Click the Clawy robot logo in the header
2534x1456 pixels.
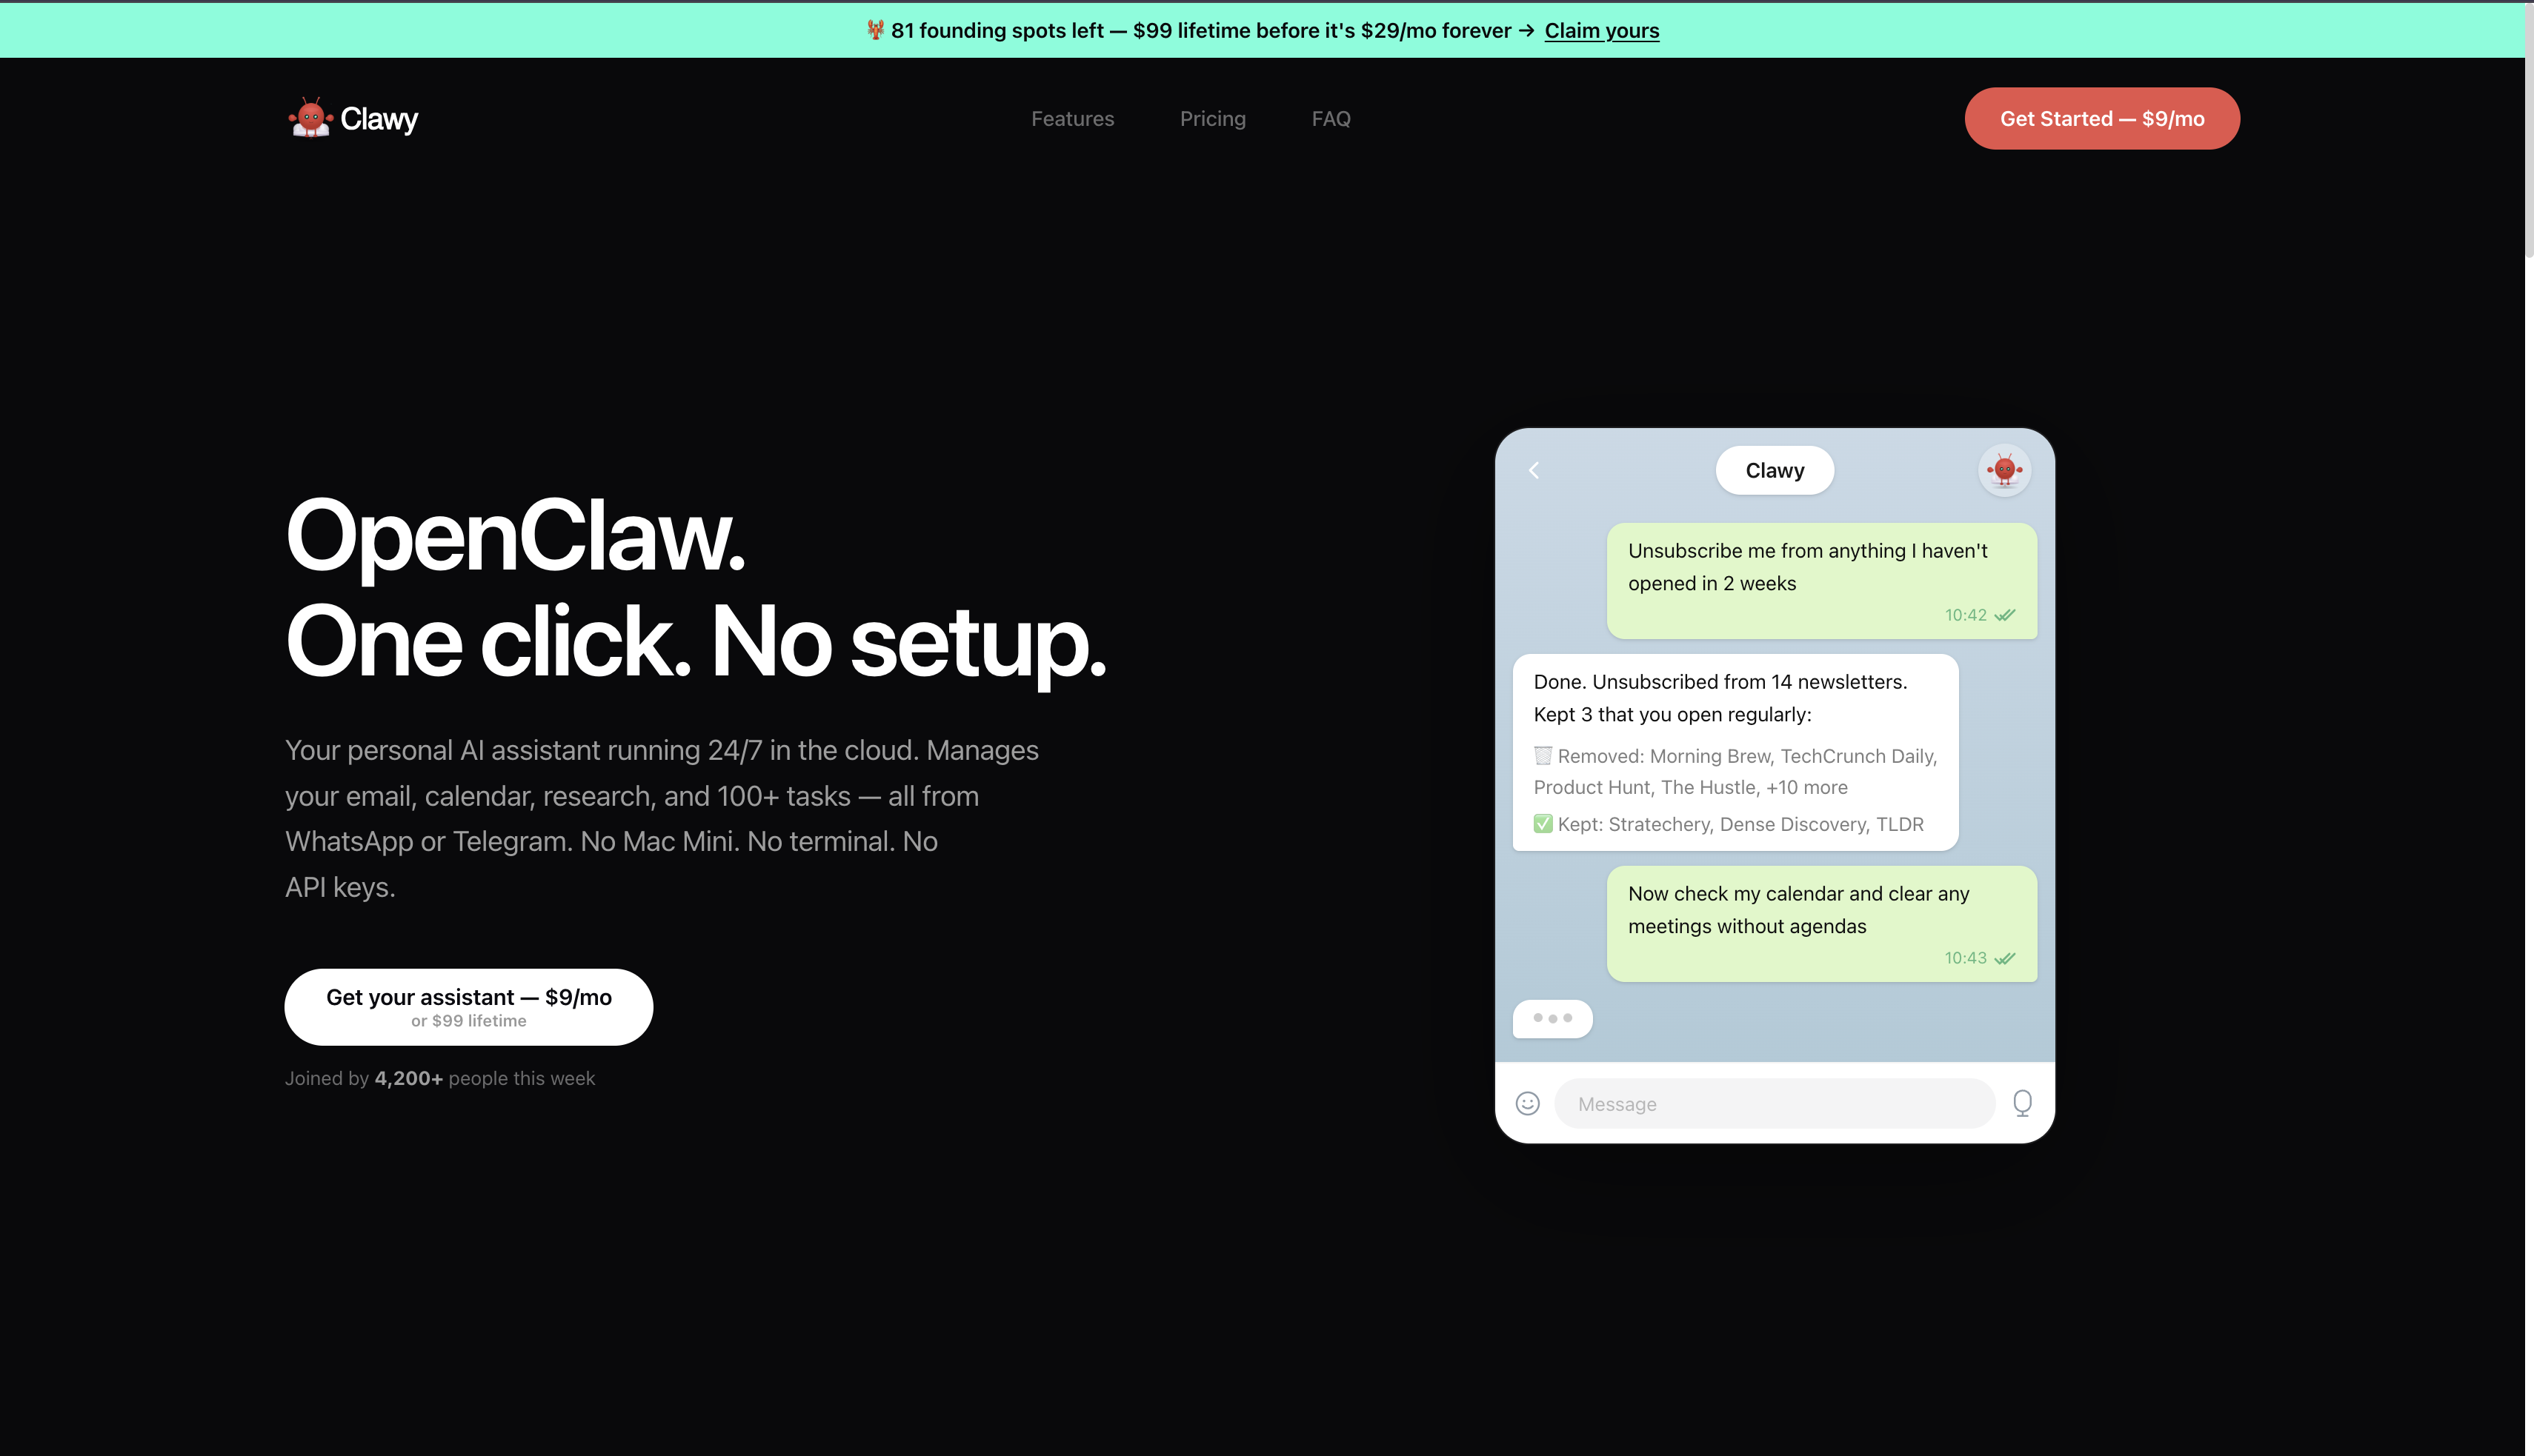pos(311,117)
